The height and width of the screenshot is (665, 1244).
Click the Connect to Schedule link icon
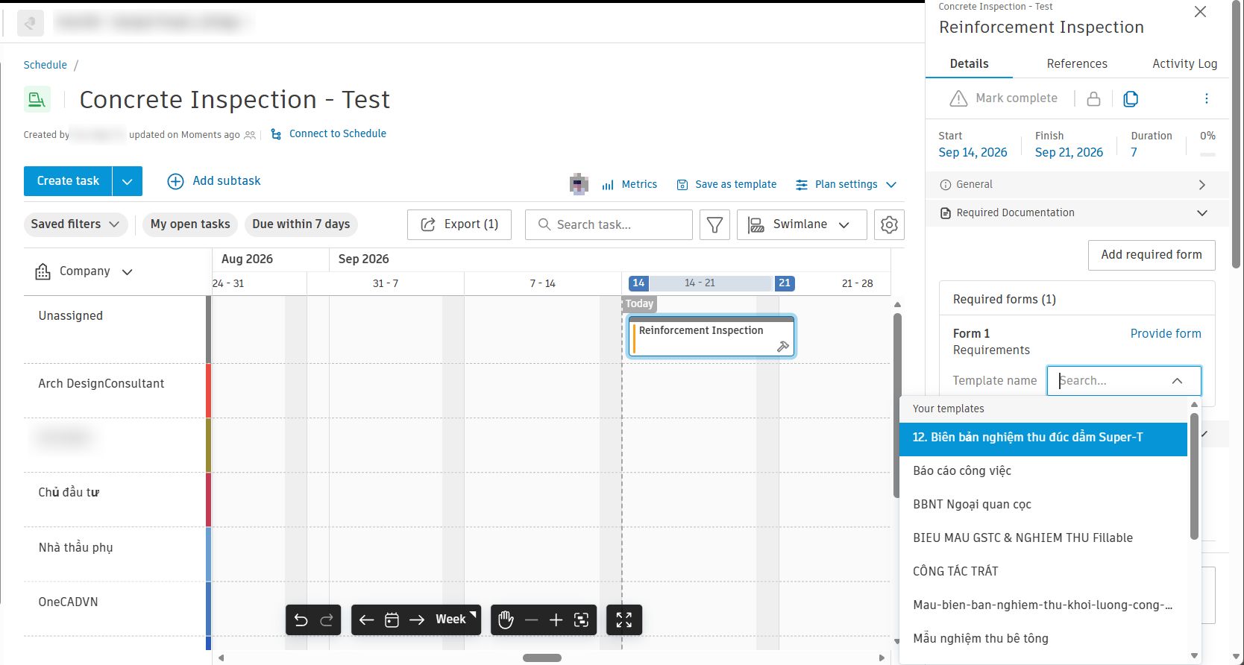click(x=276, y=134)
